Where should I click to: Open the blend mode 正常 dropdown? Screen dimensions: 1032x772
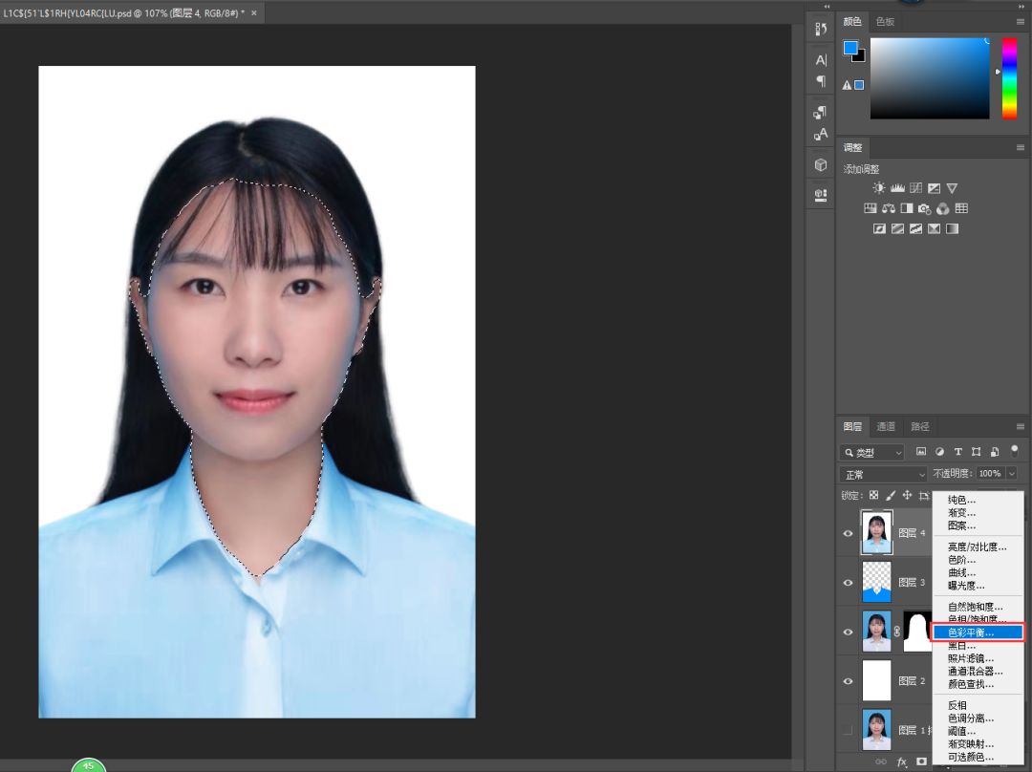[x=883, y=474]
